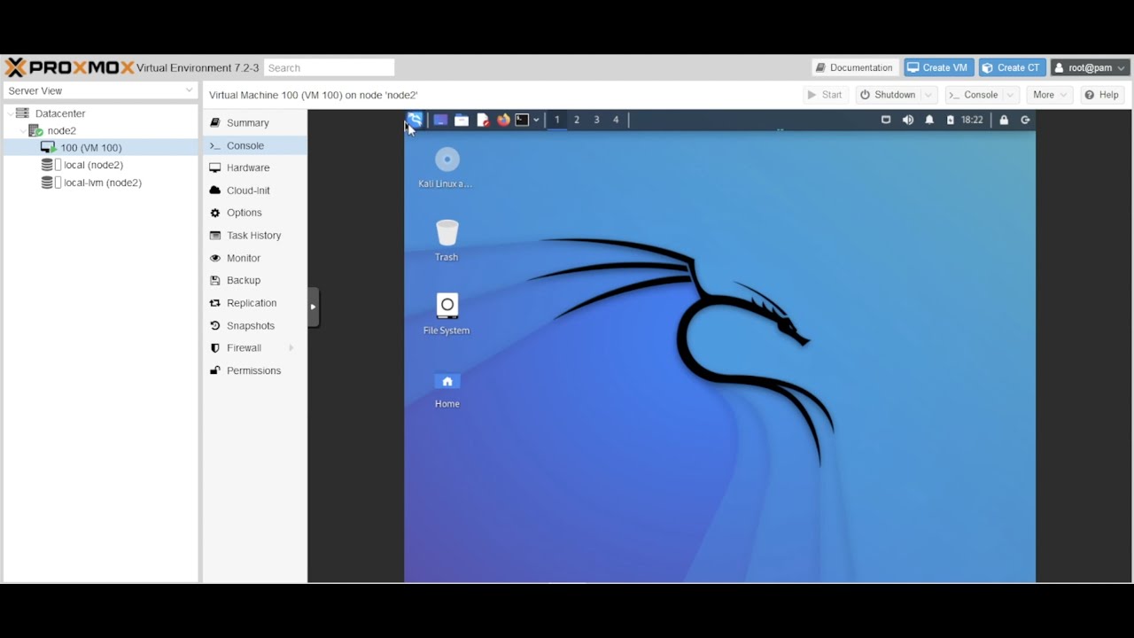The image size is (1134, 638).
Task: Select the Home folder desktop icon
Action: coord(447,388)
